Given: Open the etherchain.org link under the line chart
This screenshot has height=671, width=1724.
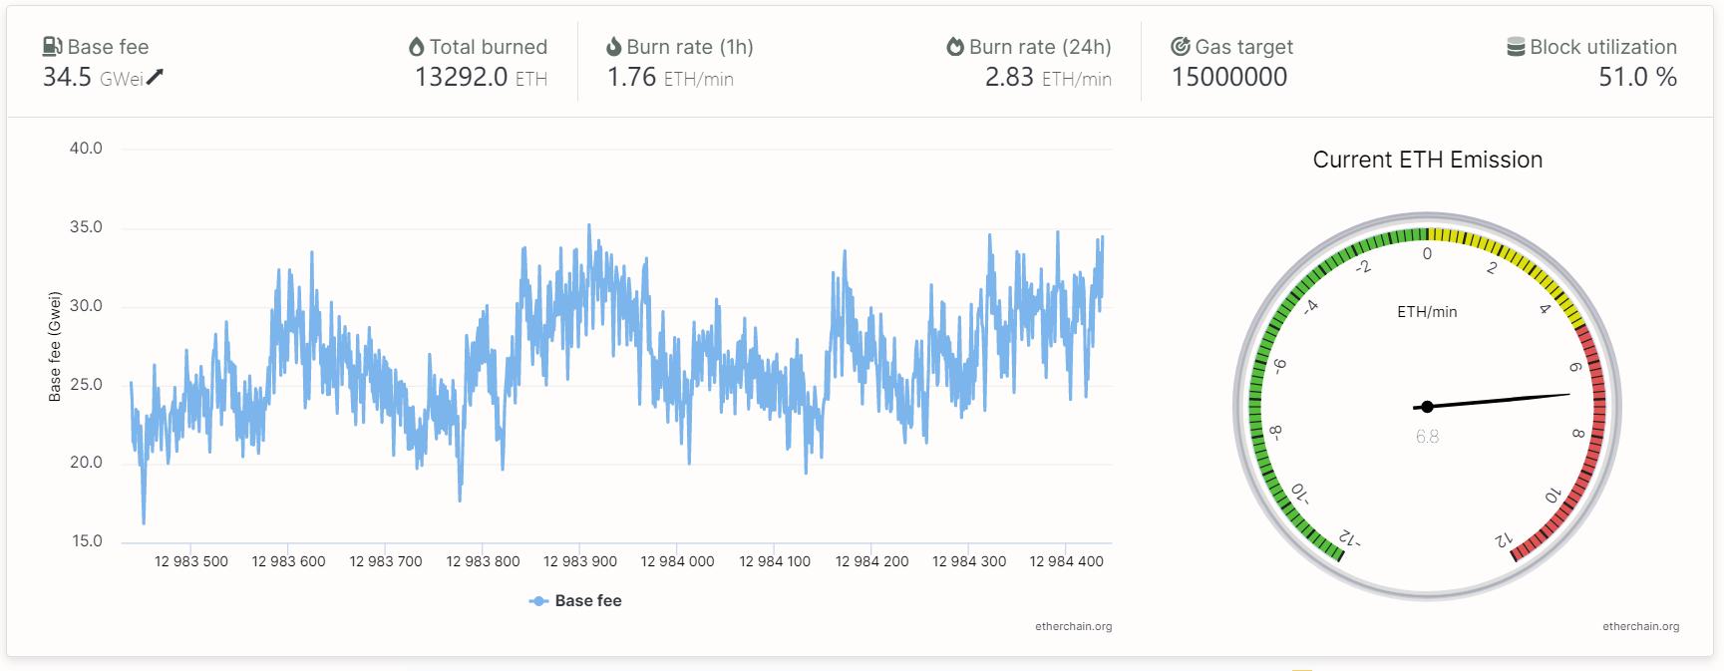Looking at the screenshot, I should tap(1073, 627).
